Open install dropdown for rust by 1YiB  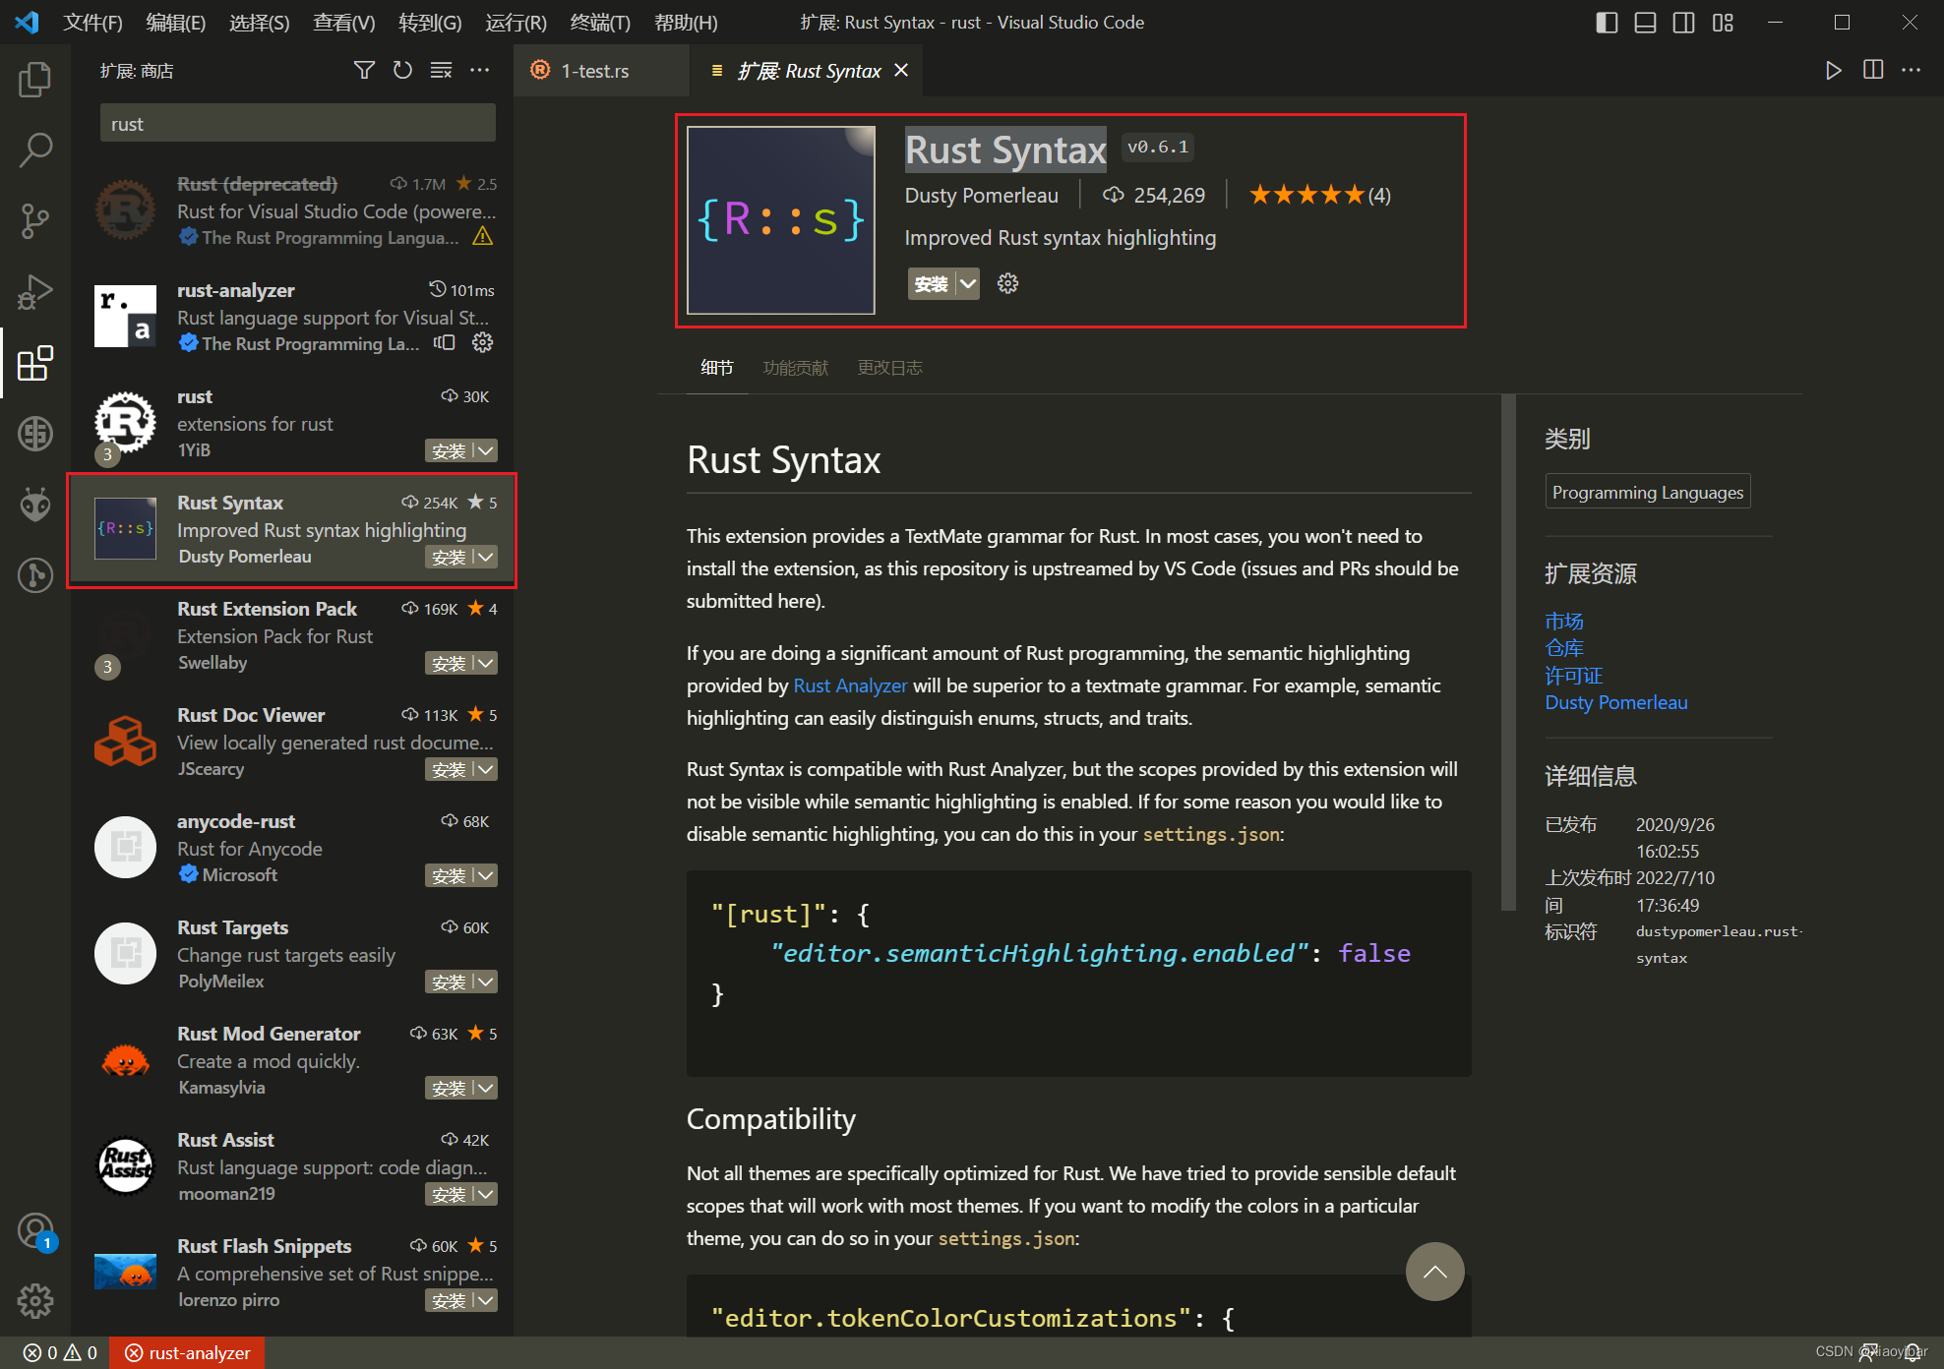pyautogui.click(x=486, y=450)
